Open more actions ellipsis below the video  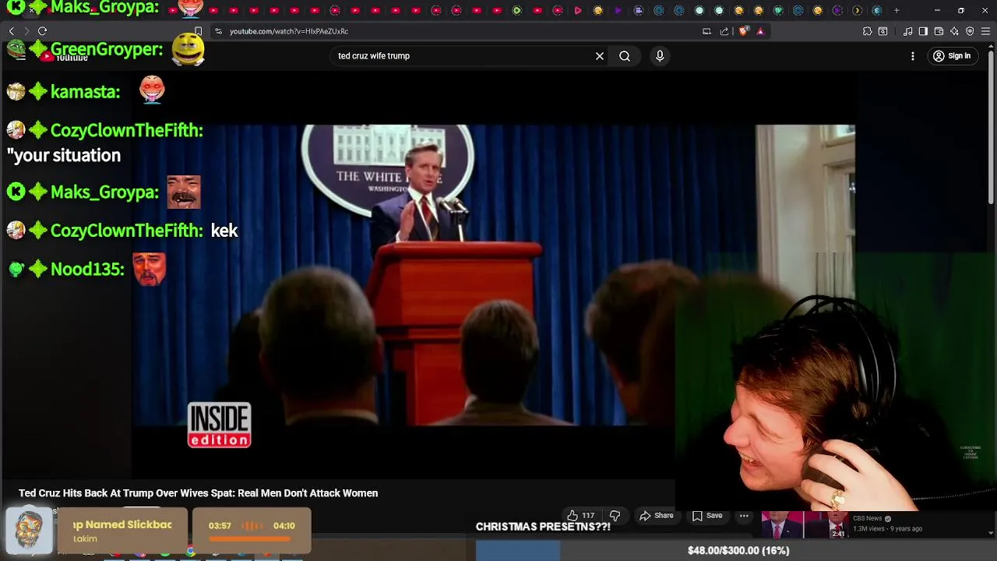(x=744, y=516)
